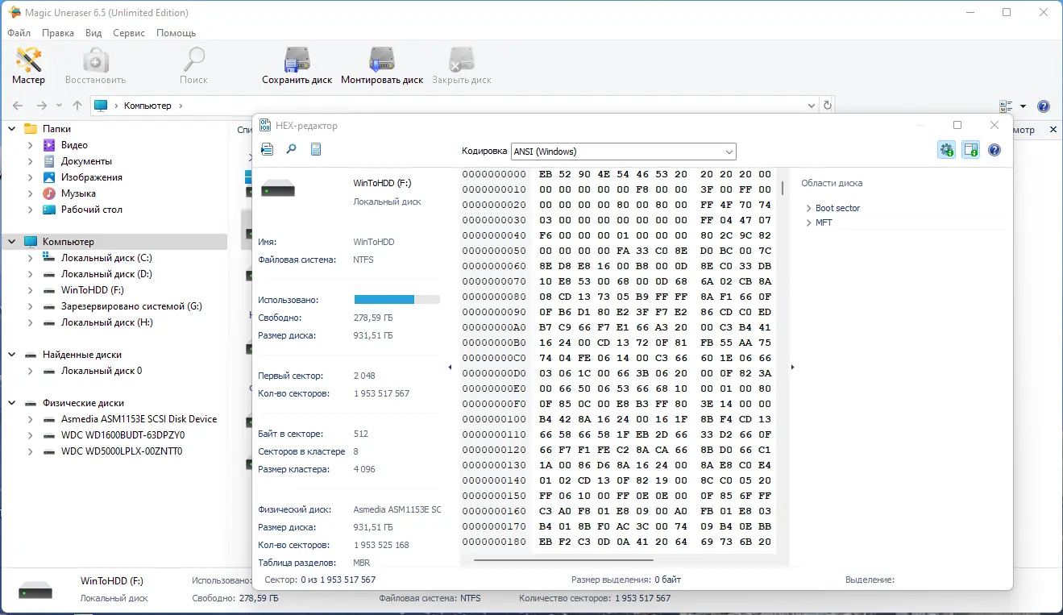Screen dimensions: 1063x615
Task: Toggle the gear panel button in HEX editor
Action: tap(947, 150)
